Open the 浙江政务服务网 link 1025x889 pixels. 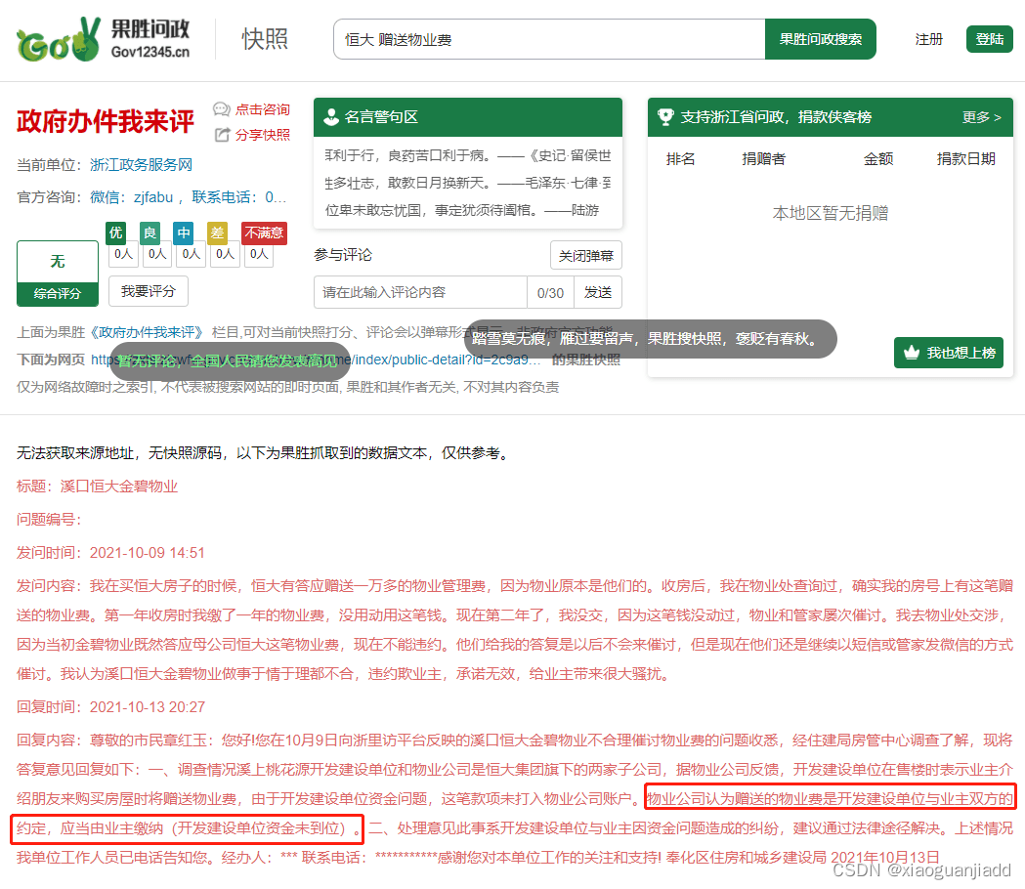click(142, 165)
